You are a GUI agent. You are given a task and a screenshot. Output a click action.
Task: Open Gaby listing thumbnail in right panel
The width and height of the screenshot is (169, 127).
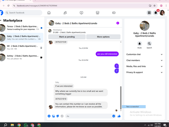tap(145, 26)
